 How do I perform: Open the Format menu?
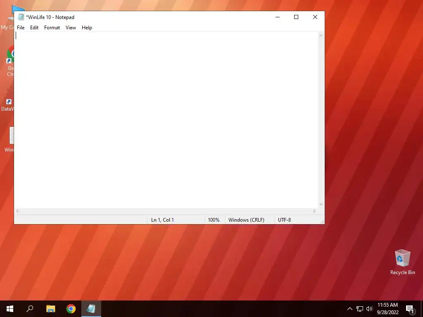pyautogui.click(x=52, y=28)
